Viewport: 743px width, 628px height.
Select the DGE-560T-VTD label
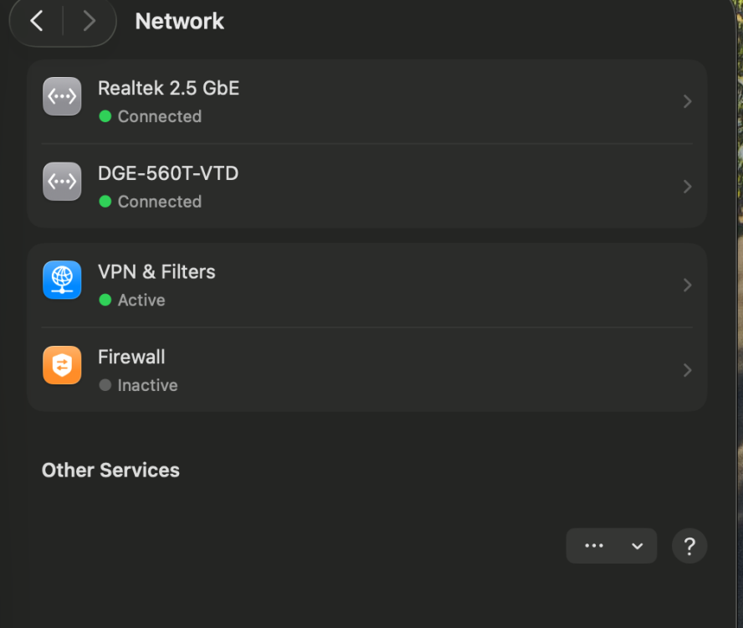pyautogui.click(x=168, y=173)
